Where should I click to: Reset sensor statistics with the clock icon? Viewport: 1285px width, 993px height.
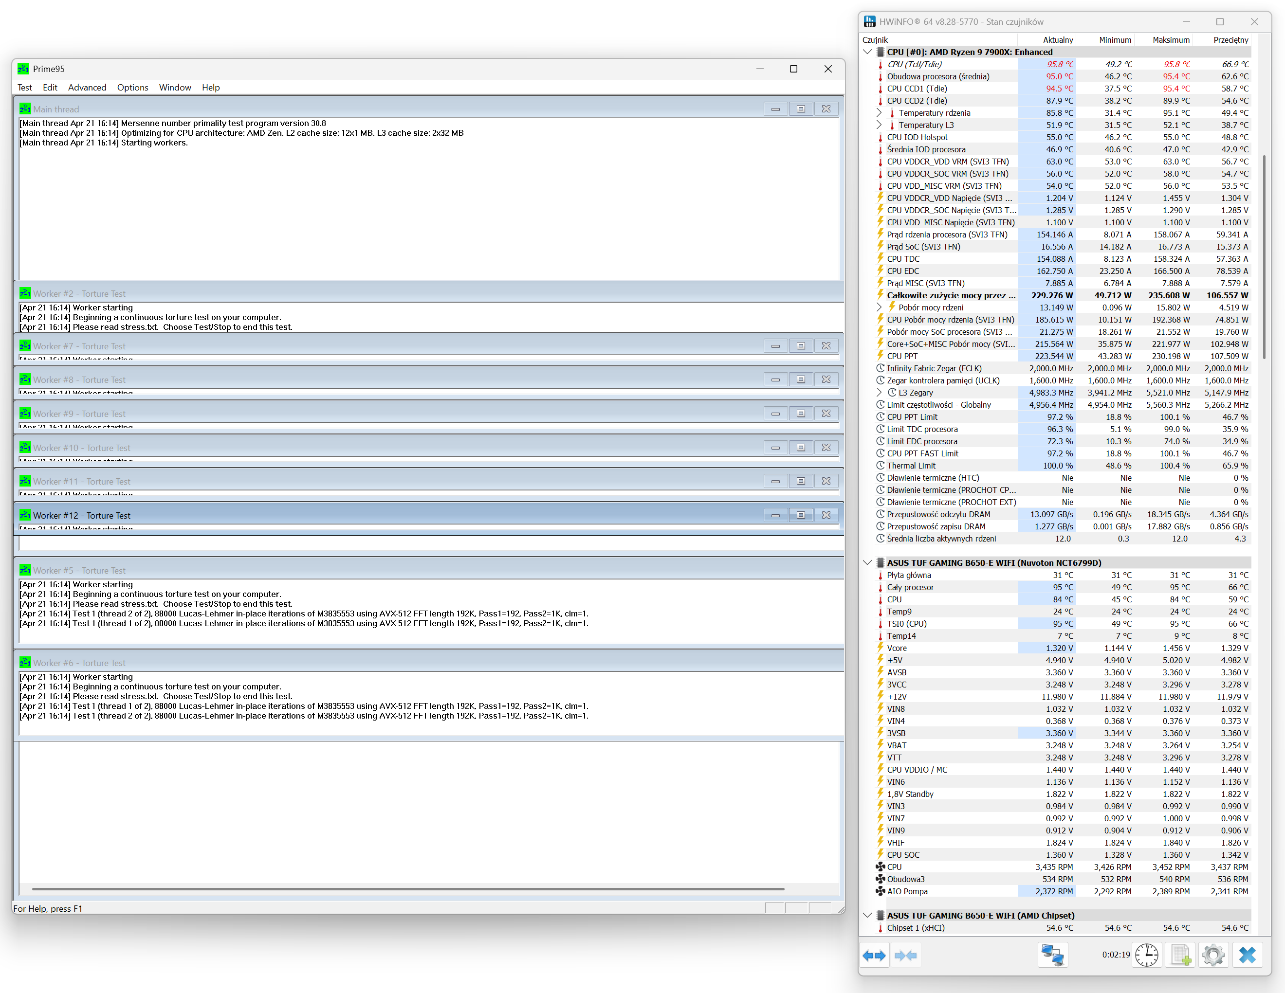tap(1146, 955)
